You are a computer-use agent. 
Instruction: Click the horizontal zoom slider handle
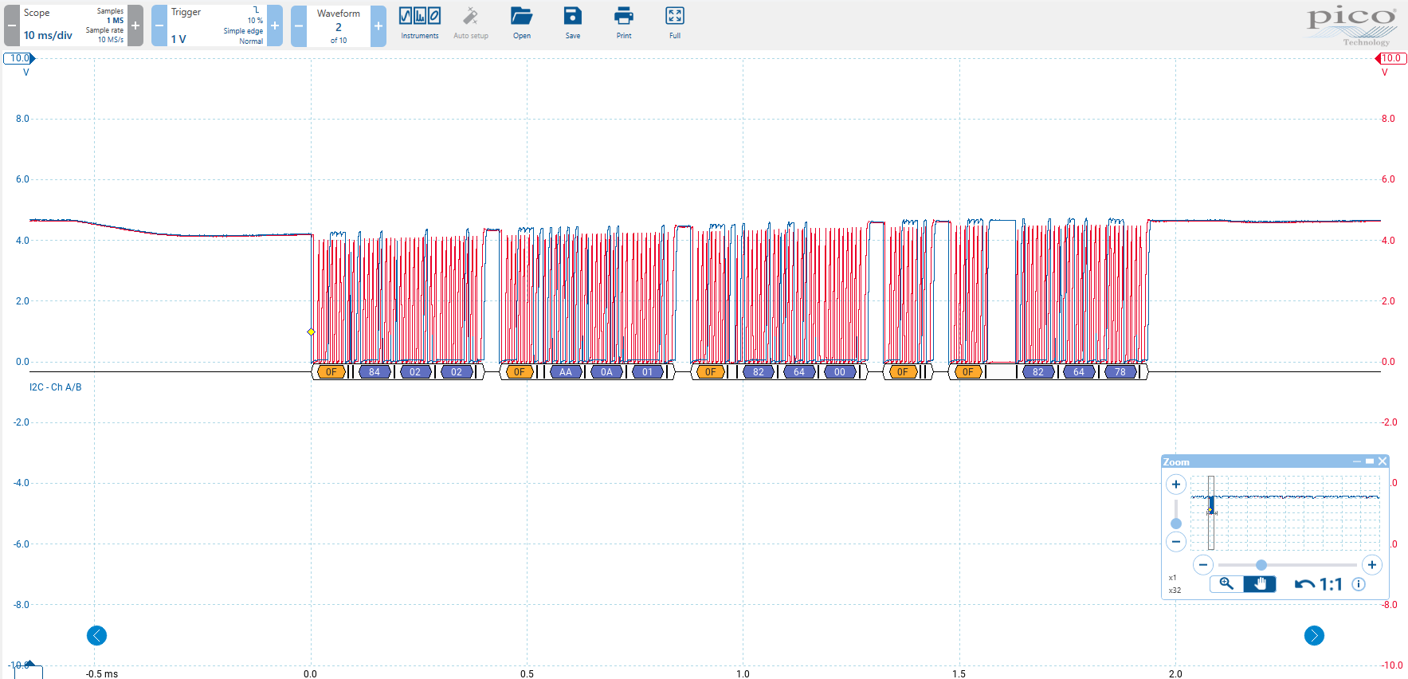tap(1261, 565)
